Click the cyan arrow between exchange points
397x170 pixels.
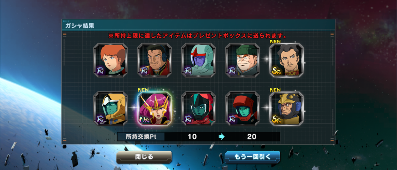[x=222, y=137]
